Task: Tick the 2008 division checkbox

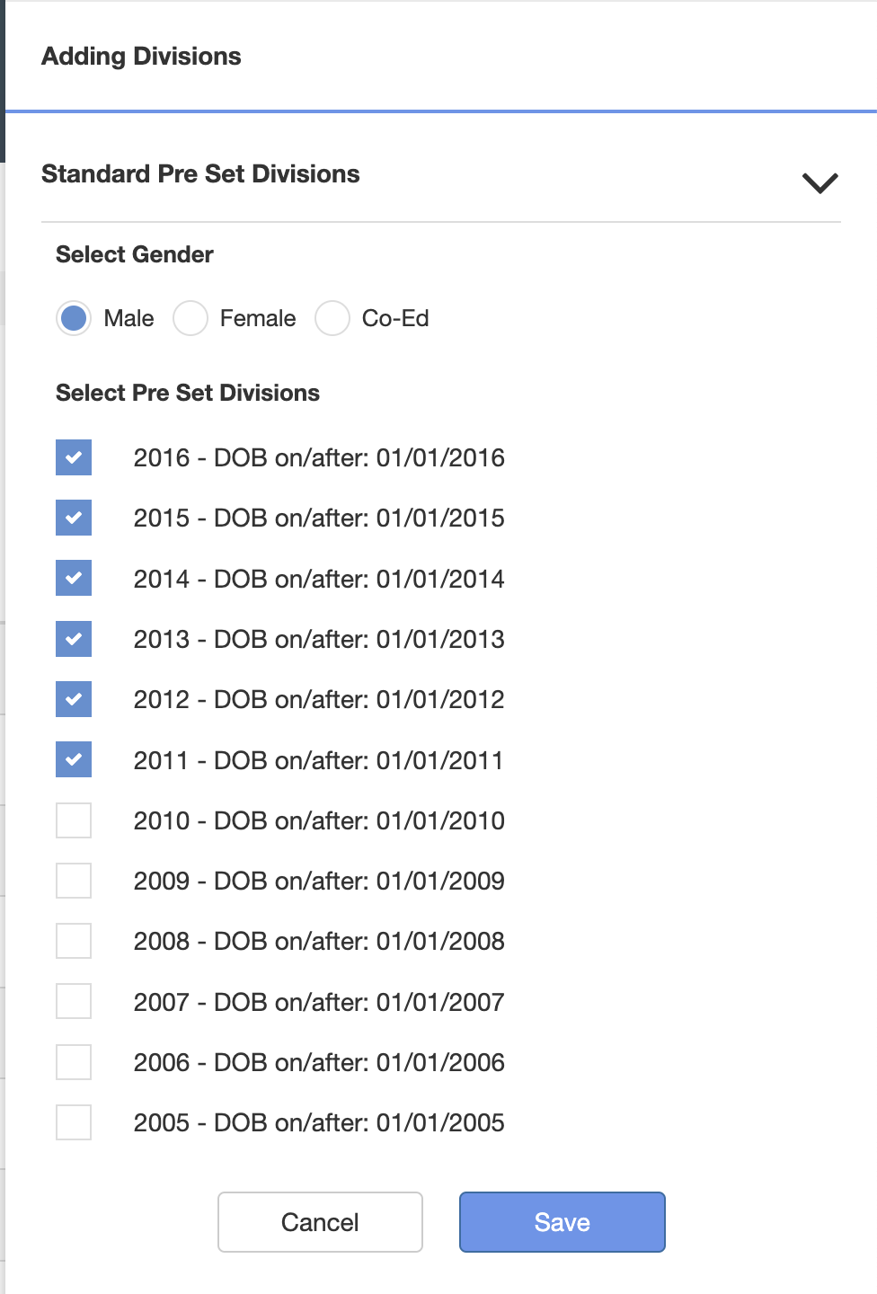Action: click(x=74, y=941)
